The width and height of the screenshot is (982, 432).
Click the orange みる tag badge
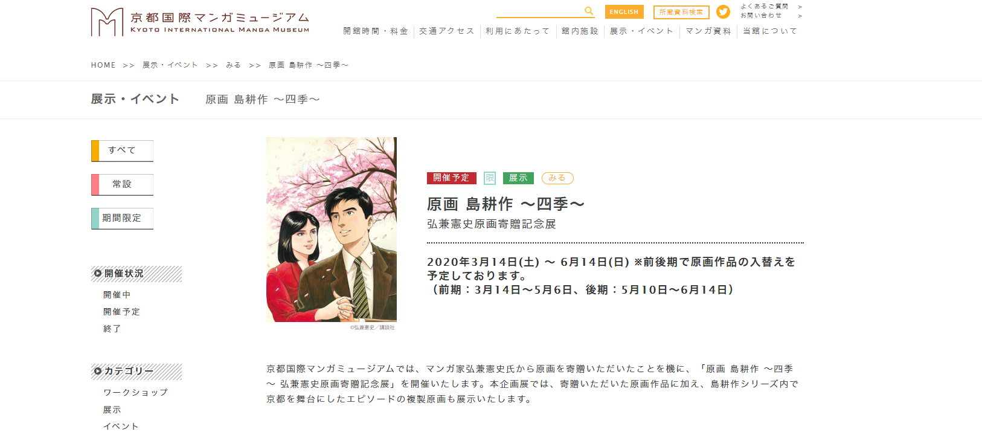click(557, 178)
